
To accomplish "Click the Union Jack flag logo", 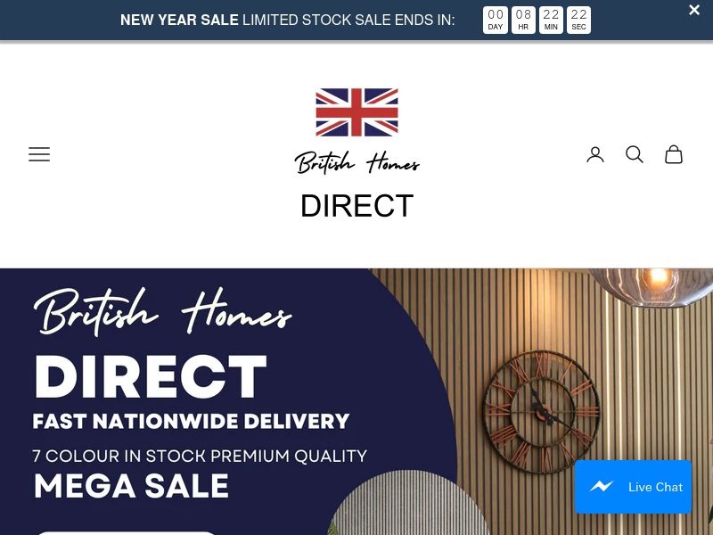I will (357, 112).
